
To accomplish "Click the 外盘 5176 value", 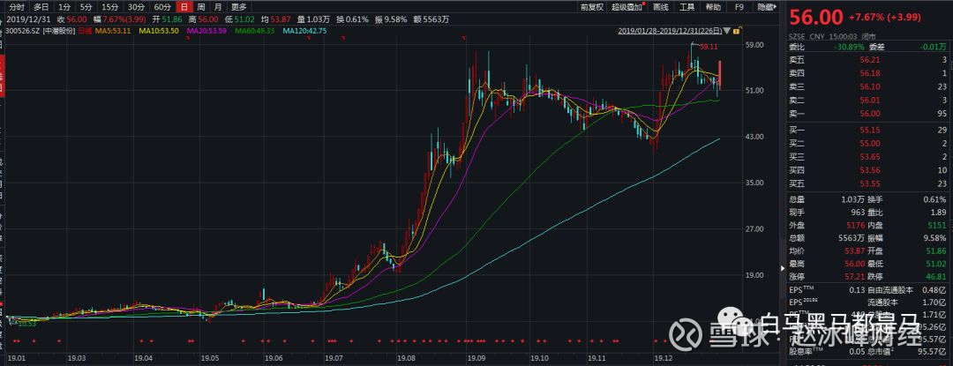I will click(x=856, y=225).
